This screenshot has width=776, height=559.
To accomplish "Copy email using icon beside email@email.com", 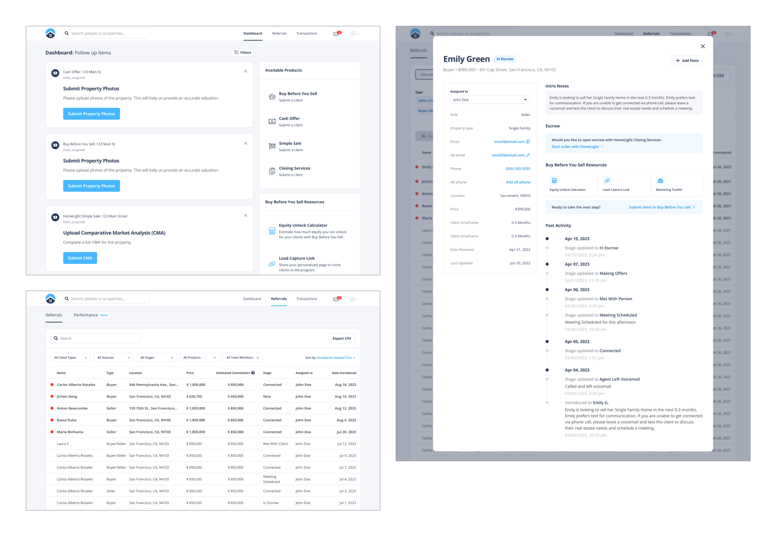I will pos(528,142).
